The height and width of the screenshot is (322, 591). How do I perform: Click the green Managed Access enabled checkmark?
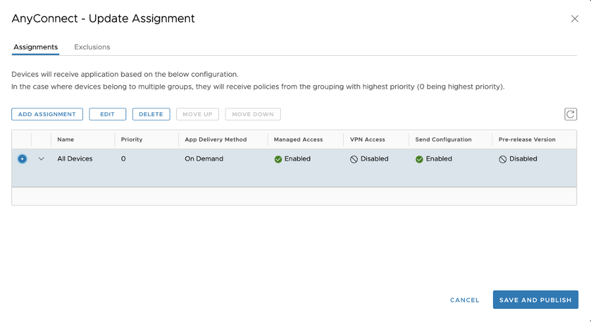pyautogui.click(x=278, y=159)
